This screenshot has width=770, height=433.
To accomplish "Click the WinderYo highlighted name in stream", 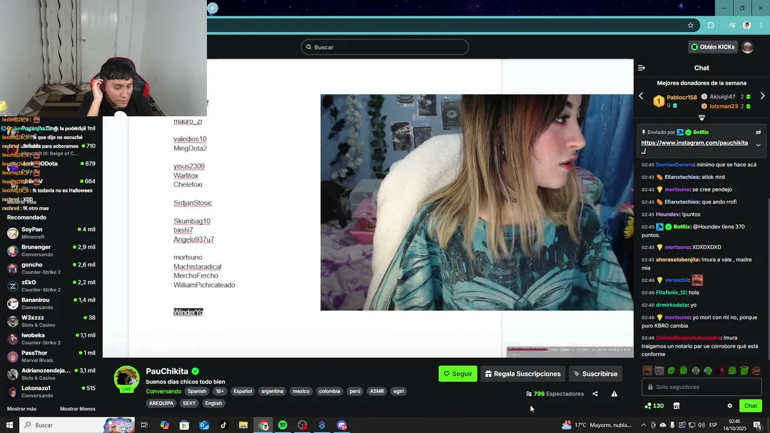I will (188, 312).
